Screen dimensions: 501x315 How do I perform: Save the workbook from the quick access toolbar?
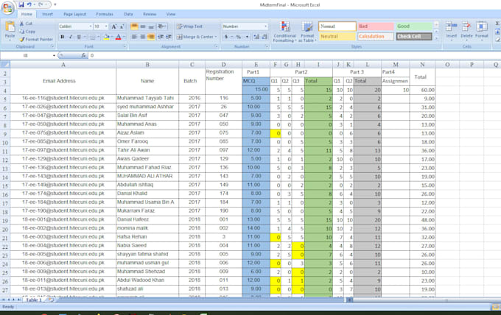point(21,5)
